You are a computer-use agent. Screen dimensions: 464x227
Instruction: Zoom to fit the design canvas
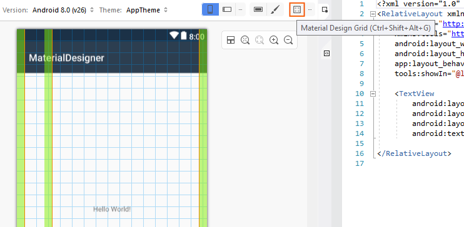[x=245, y=40]
